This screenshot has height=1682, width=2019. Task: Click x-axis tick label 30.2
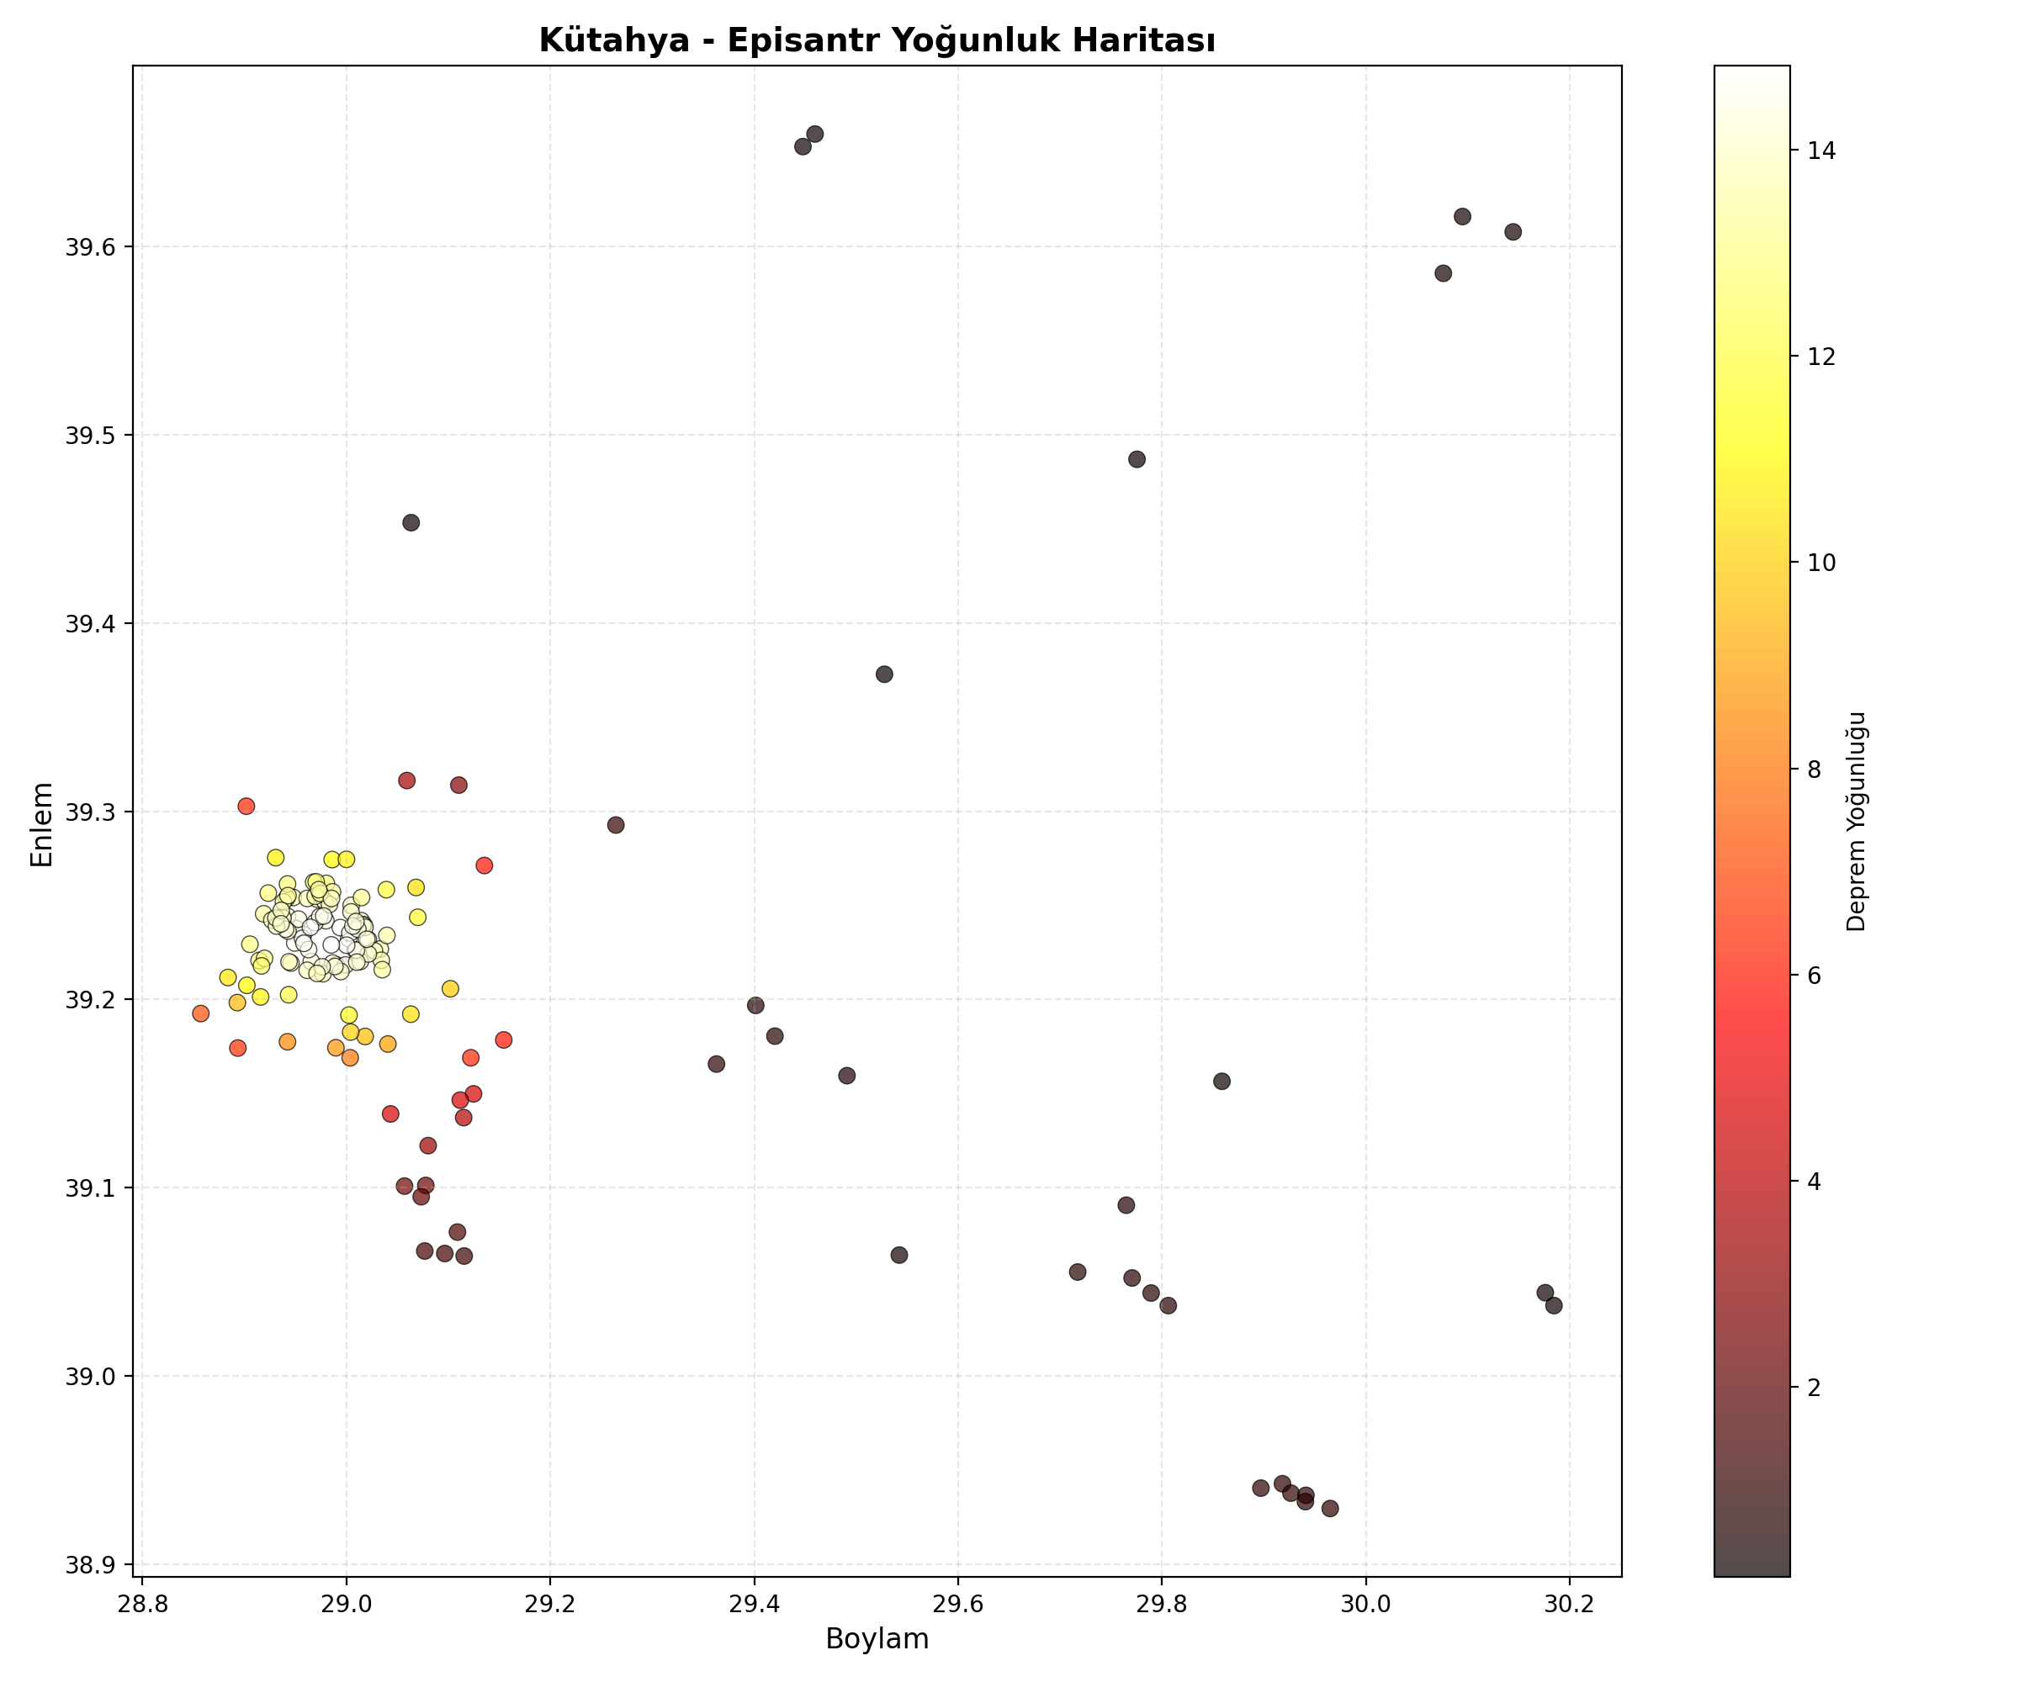[1569, 1602]
